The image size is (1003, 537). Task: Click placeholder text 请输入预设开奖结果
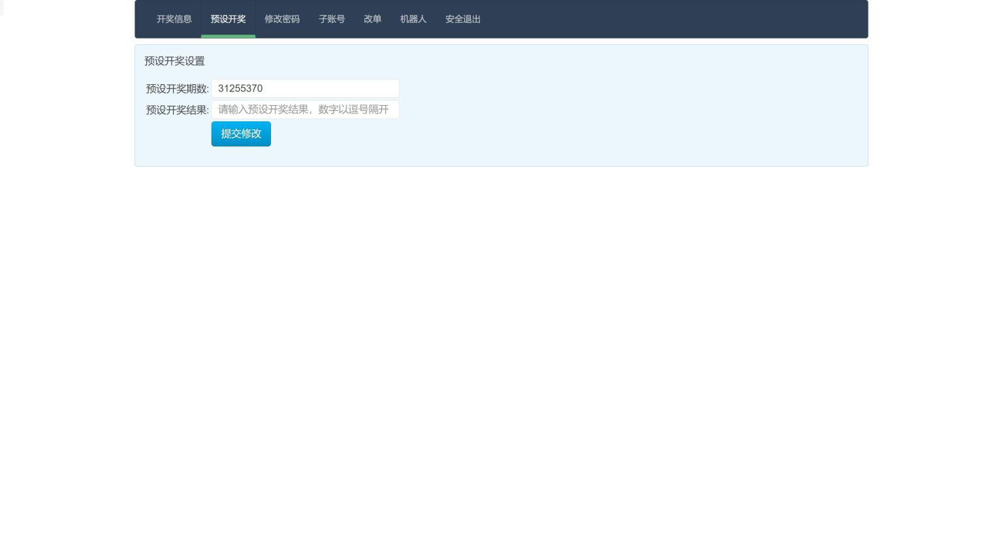coord(303,110)
